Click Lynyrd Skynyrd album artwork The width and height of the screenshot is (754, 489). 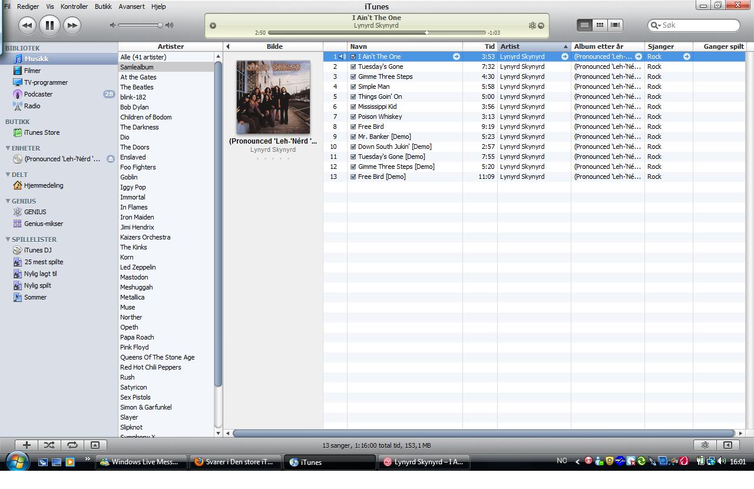click(x=273, y=97)
